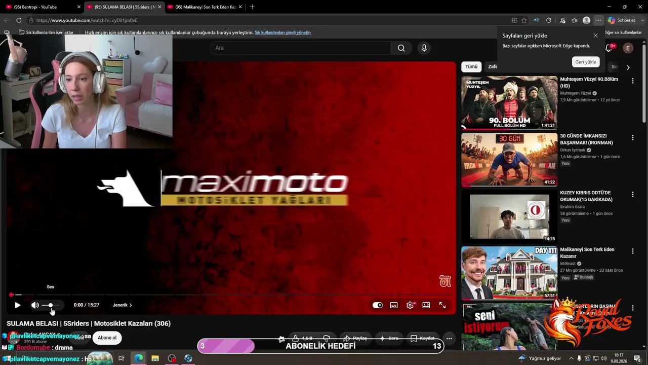Screen dimensions: 648x365
Task: Open the 30 GÜNDE İMKANSIZI BAŞARMAK thumbnail
Action: [x=509, y=160]
